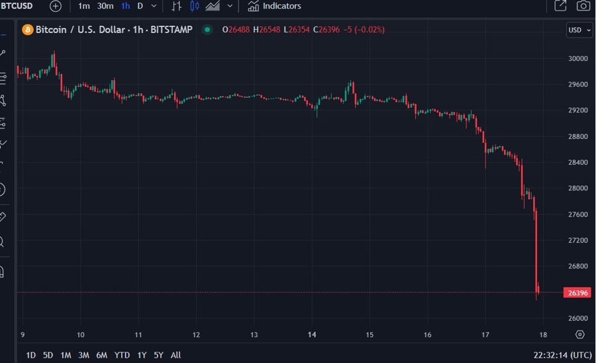Click the date 18 on time axis
This screenshot has width=596, height=363.
(x=543, y=335)
